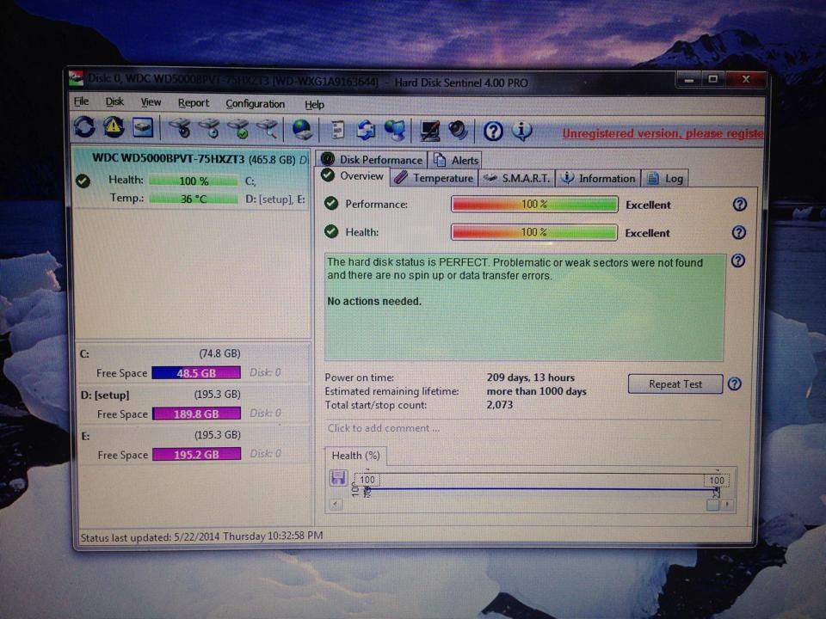Viewport: 826px width, 619px height.
Task: Click the green check beside the Health: 100 % bar in the Overview tab
Action: coord(331,230)
